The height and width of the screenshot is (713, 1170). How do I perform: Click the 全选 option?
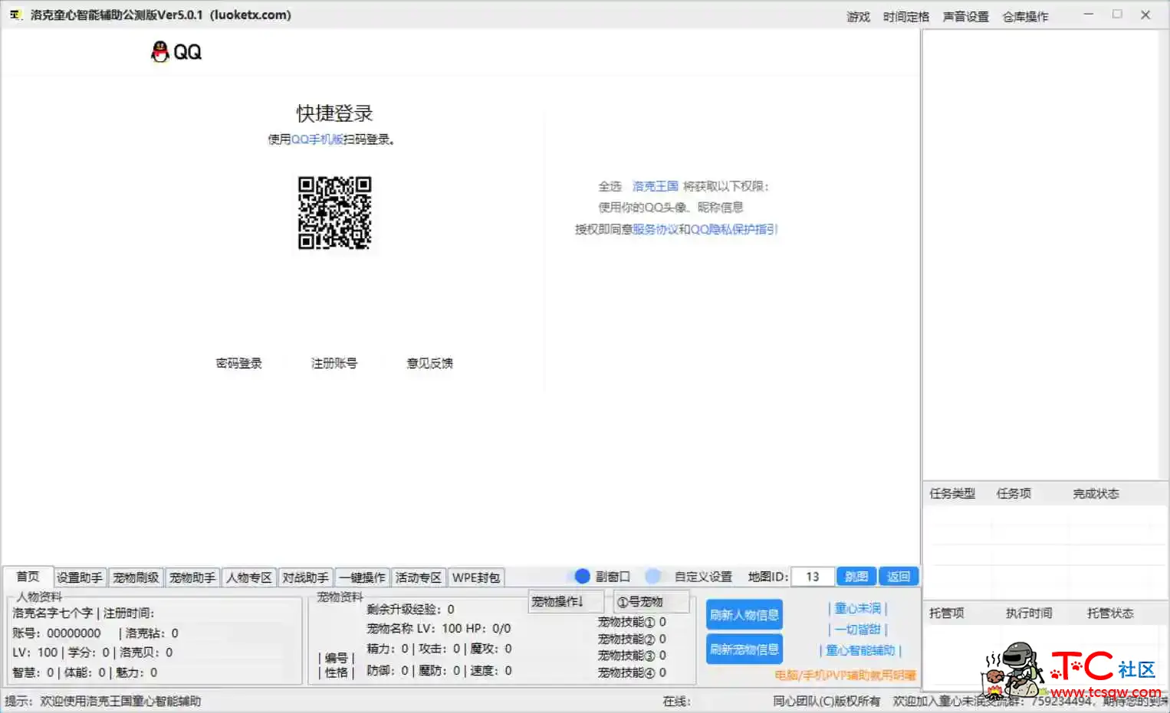coord(610,186)
